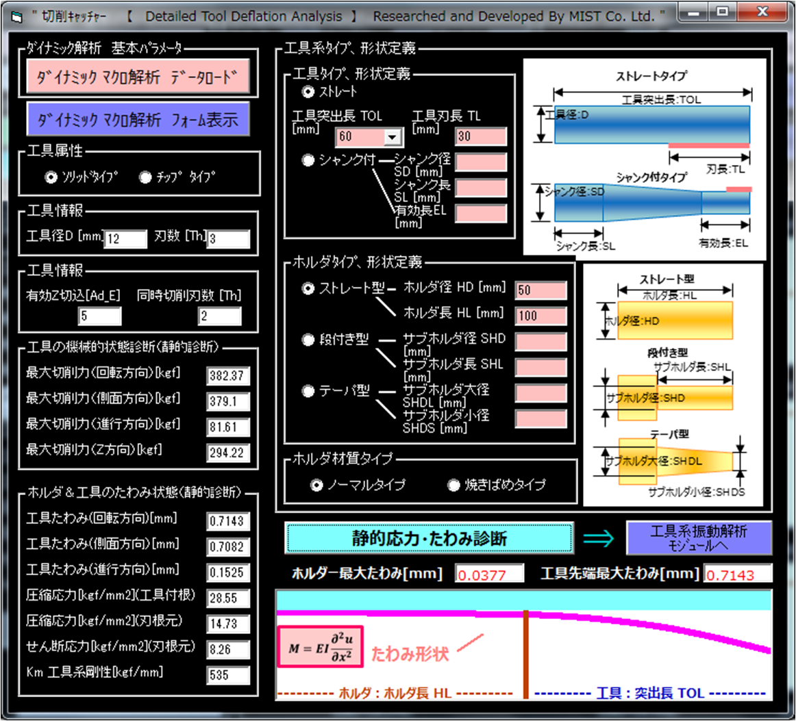Click the 工具先端最大たわみ red value field
The height and width of the screenshot is (721, 796).
(737, 574)
